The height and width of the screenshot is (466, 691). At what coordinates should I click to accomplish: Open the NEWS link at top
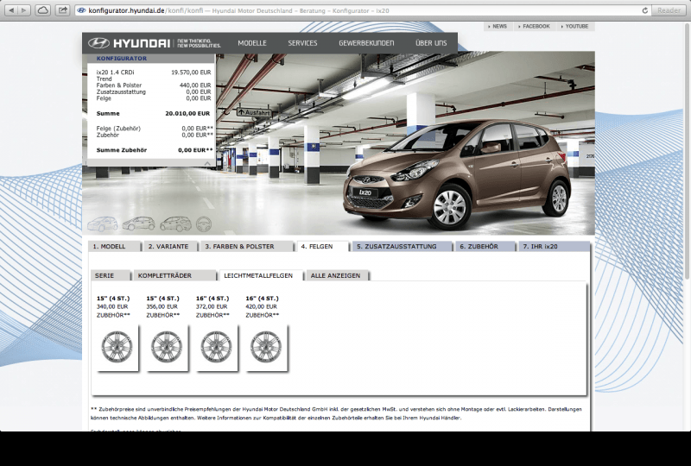(498, 27)
